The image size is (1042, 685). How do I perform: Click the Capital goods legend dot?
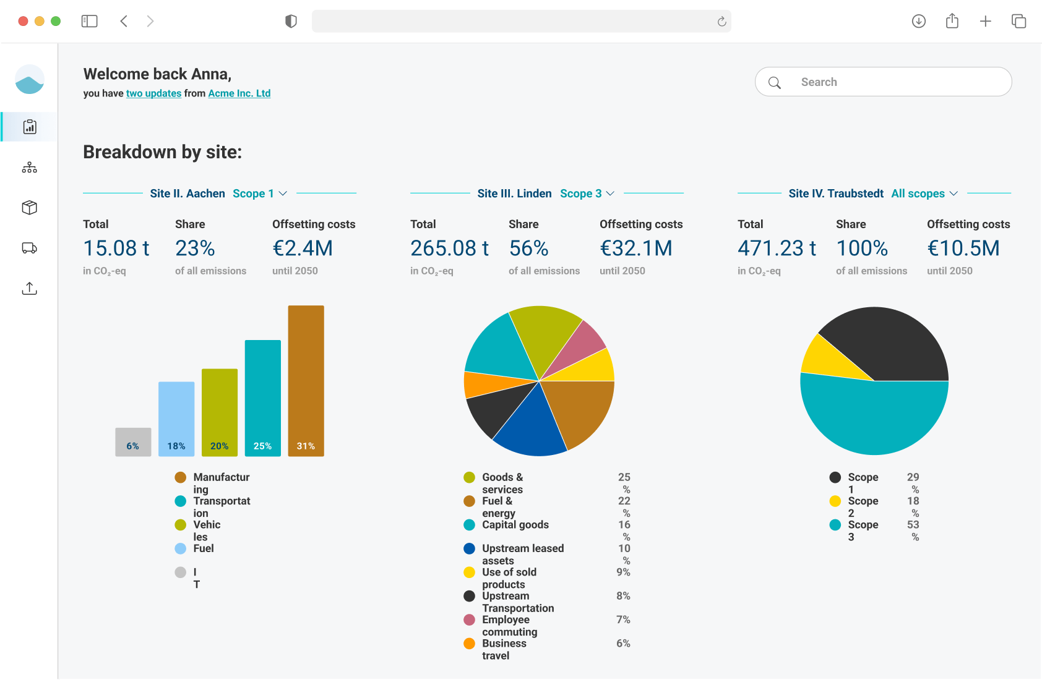[470, 525]
